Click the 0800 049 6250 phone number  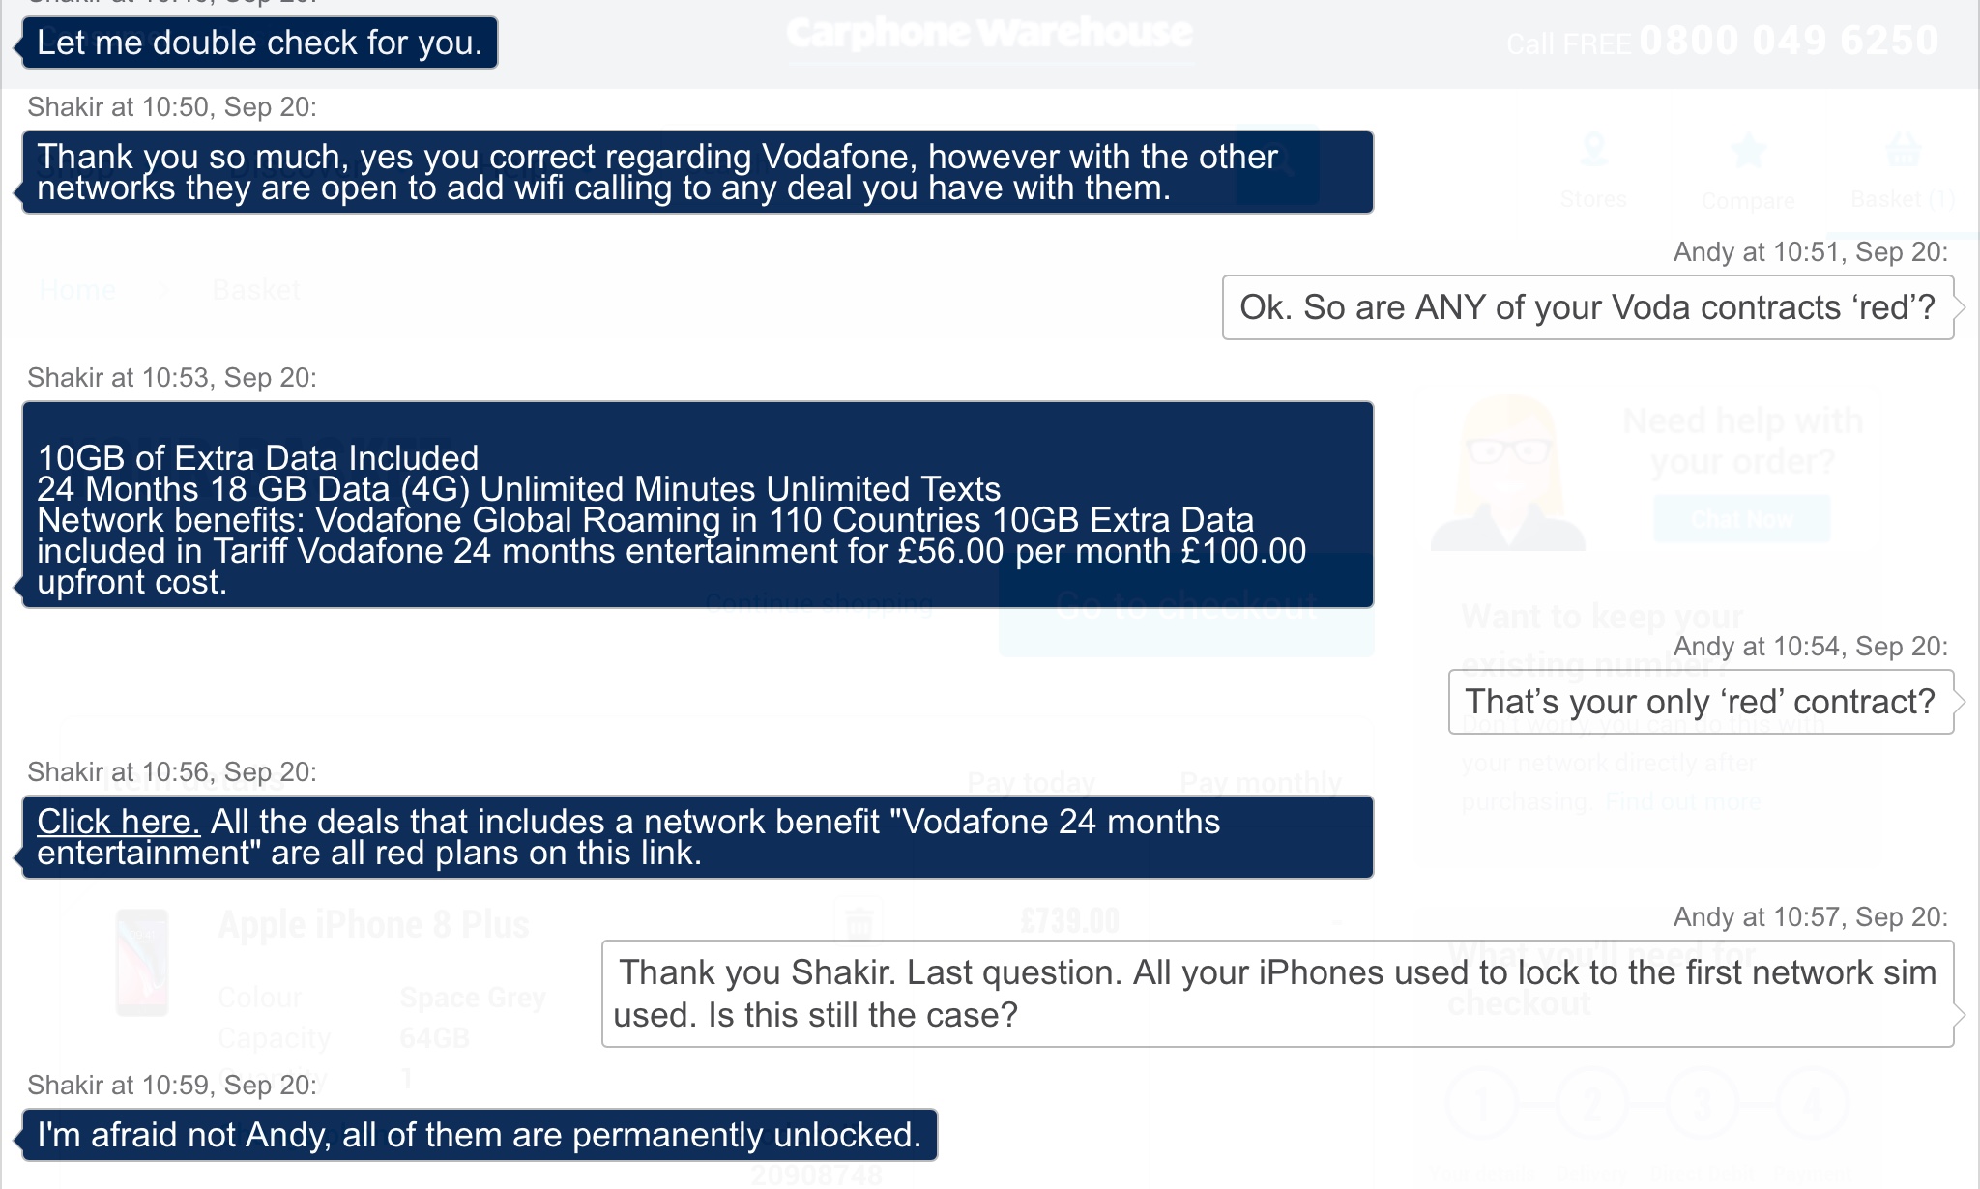1789,41
